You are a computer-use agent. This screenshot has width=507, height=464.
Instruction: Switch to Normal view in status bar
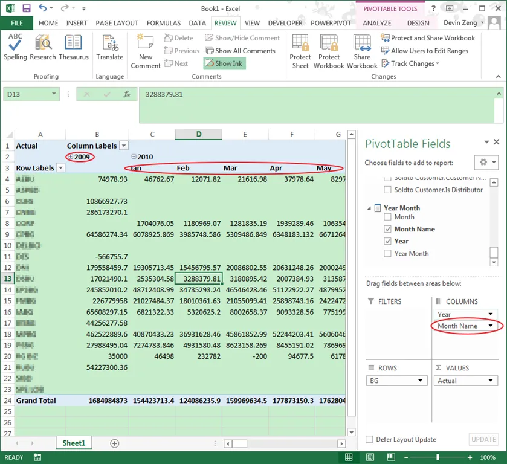coord(349,457)
